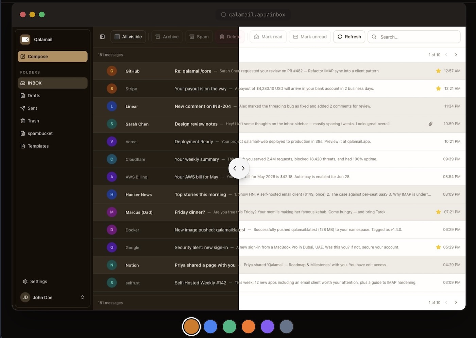Viewport: 476px width, 338px height.
Task: Click the Archive button
Action: [167, 37]
